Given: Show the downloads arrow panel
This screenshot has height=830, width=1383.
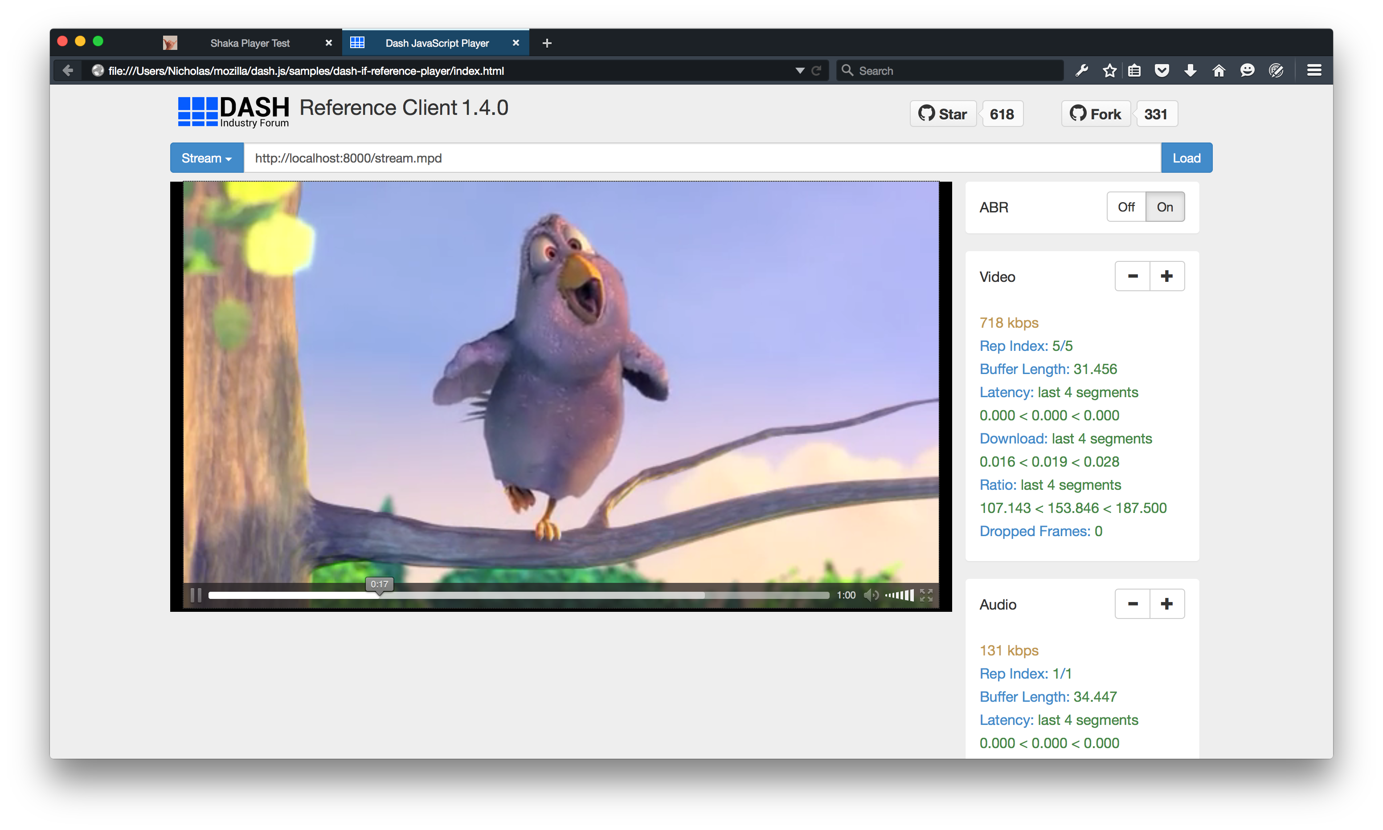Looking at the screenshot, I should 1190,70.
